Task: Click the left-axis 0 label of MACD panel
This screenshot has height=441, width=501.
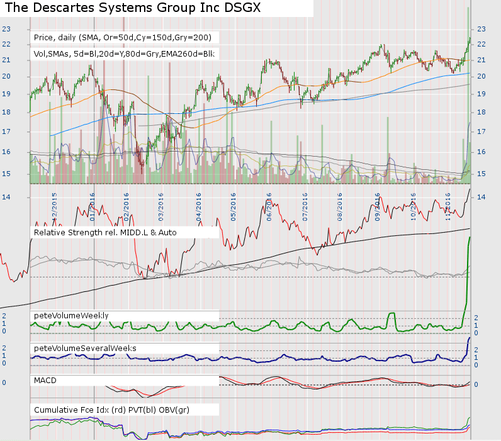Action: pyautogui.click(x=4, y=383)
